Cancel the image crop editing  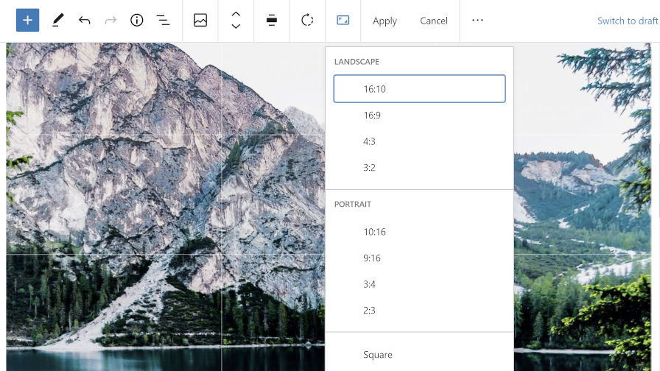point(434,21)
